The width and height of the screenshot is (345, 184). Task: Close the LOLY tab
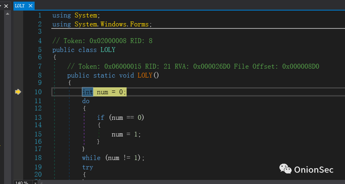[x=31, y=6]
